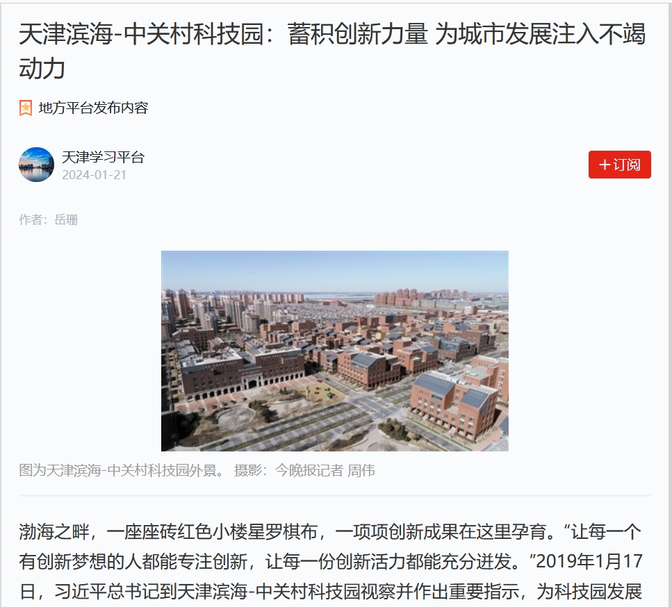This screenshot has width=672, height=607.
Task: Click author name 岳珊
Action: (x=66, y=219)
